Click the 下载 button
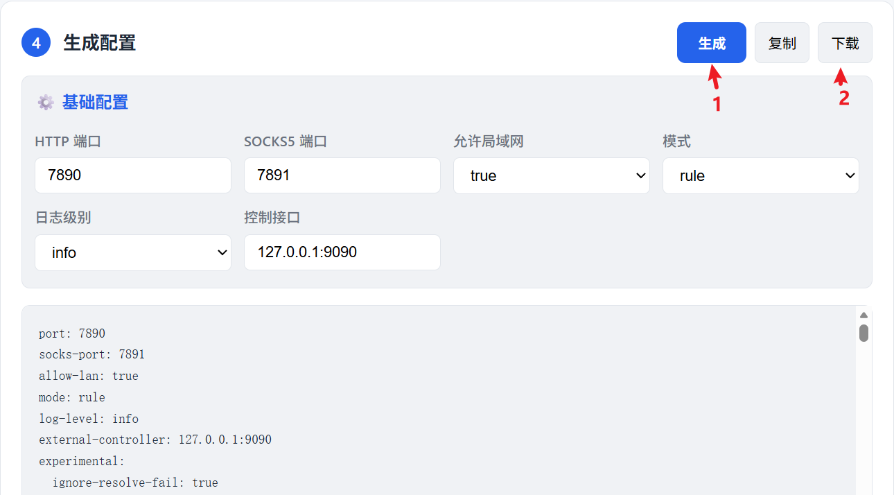The width and height of the screenshot is (894, 495). (845, 43)
